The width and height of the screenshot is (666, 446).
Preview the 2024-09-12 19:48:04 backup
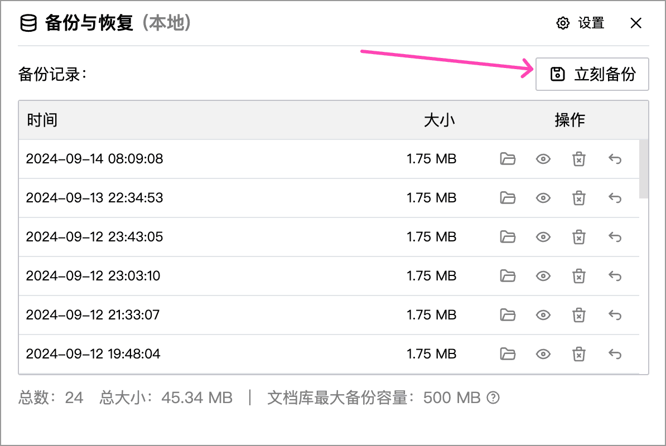(x=543, y=354)
